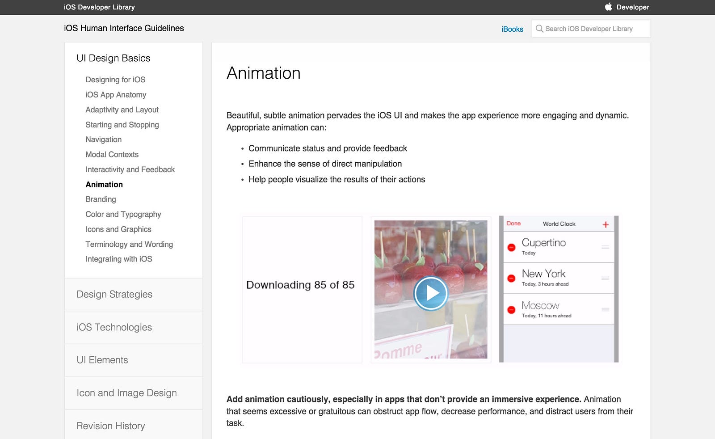
Task: Expand the iOS Technologies section
Action: (134, 327)
